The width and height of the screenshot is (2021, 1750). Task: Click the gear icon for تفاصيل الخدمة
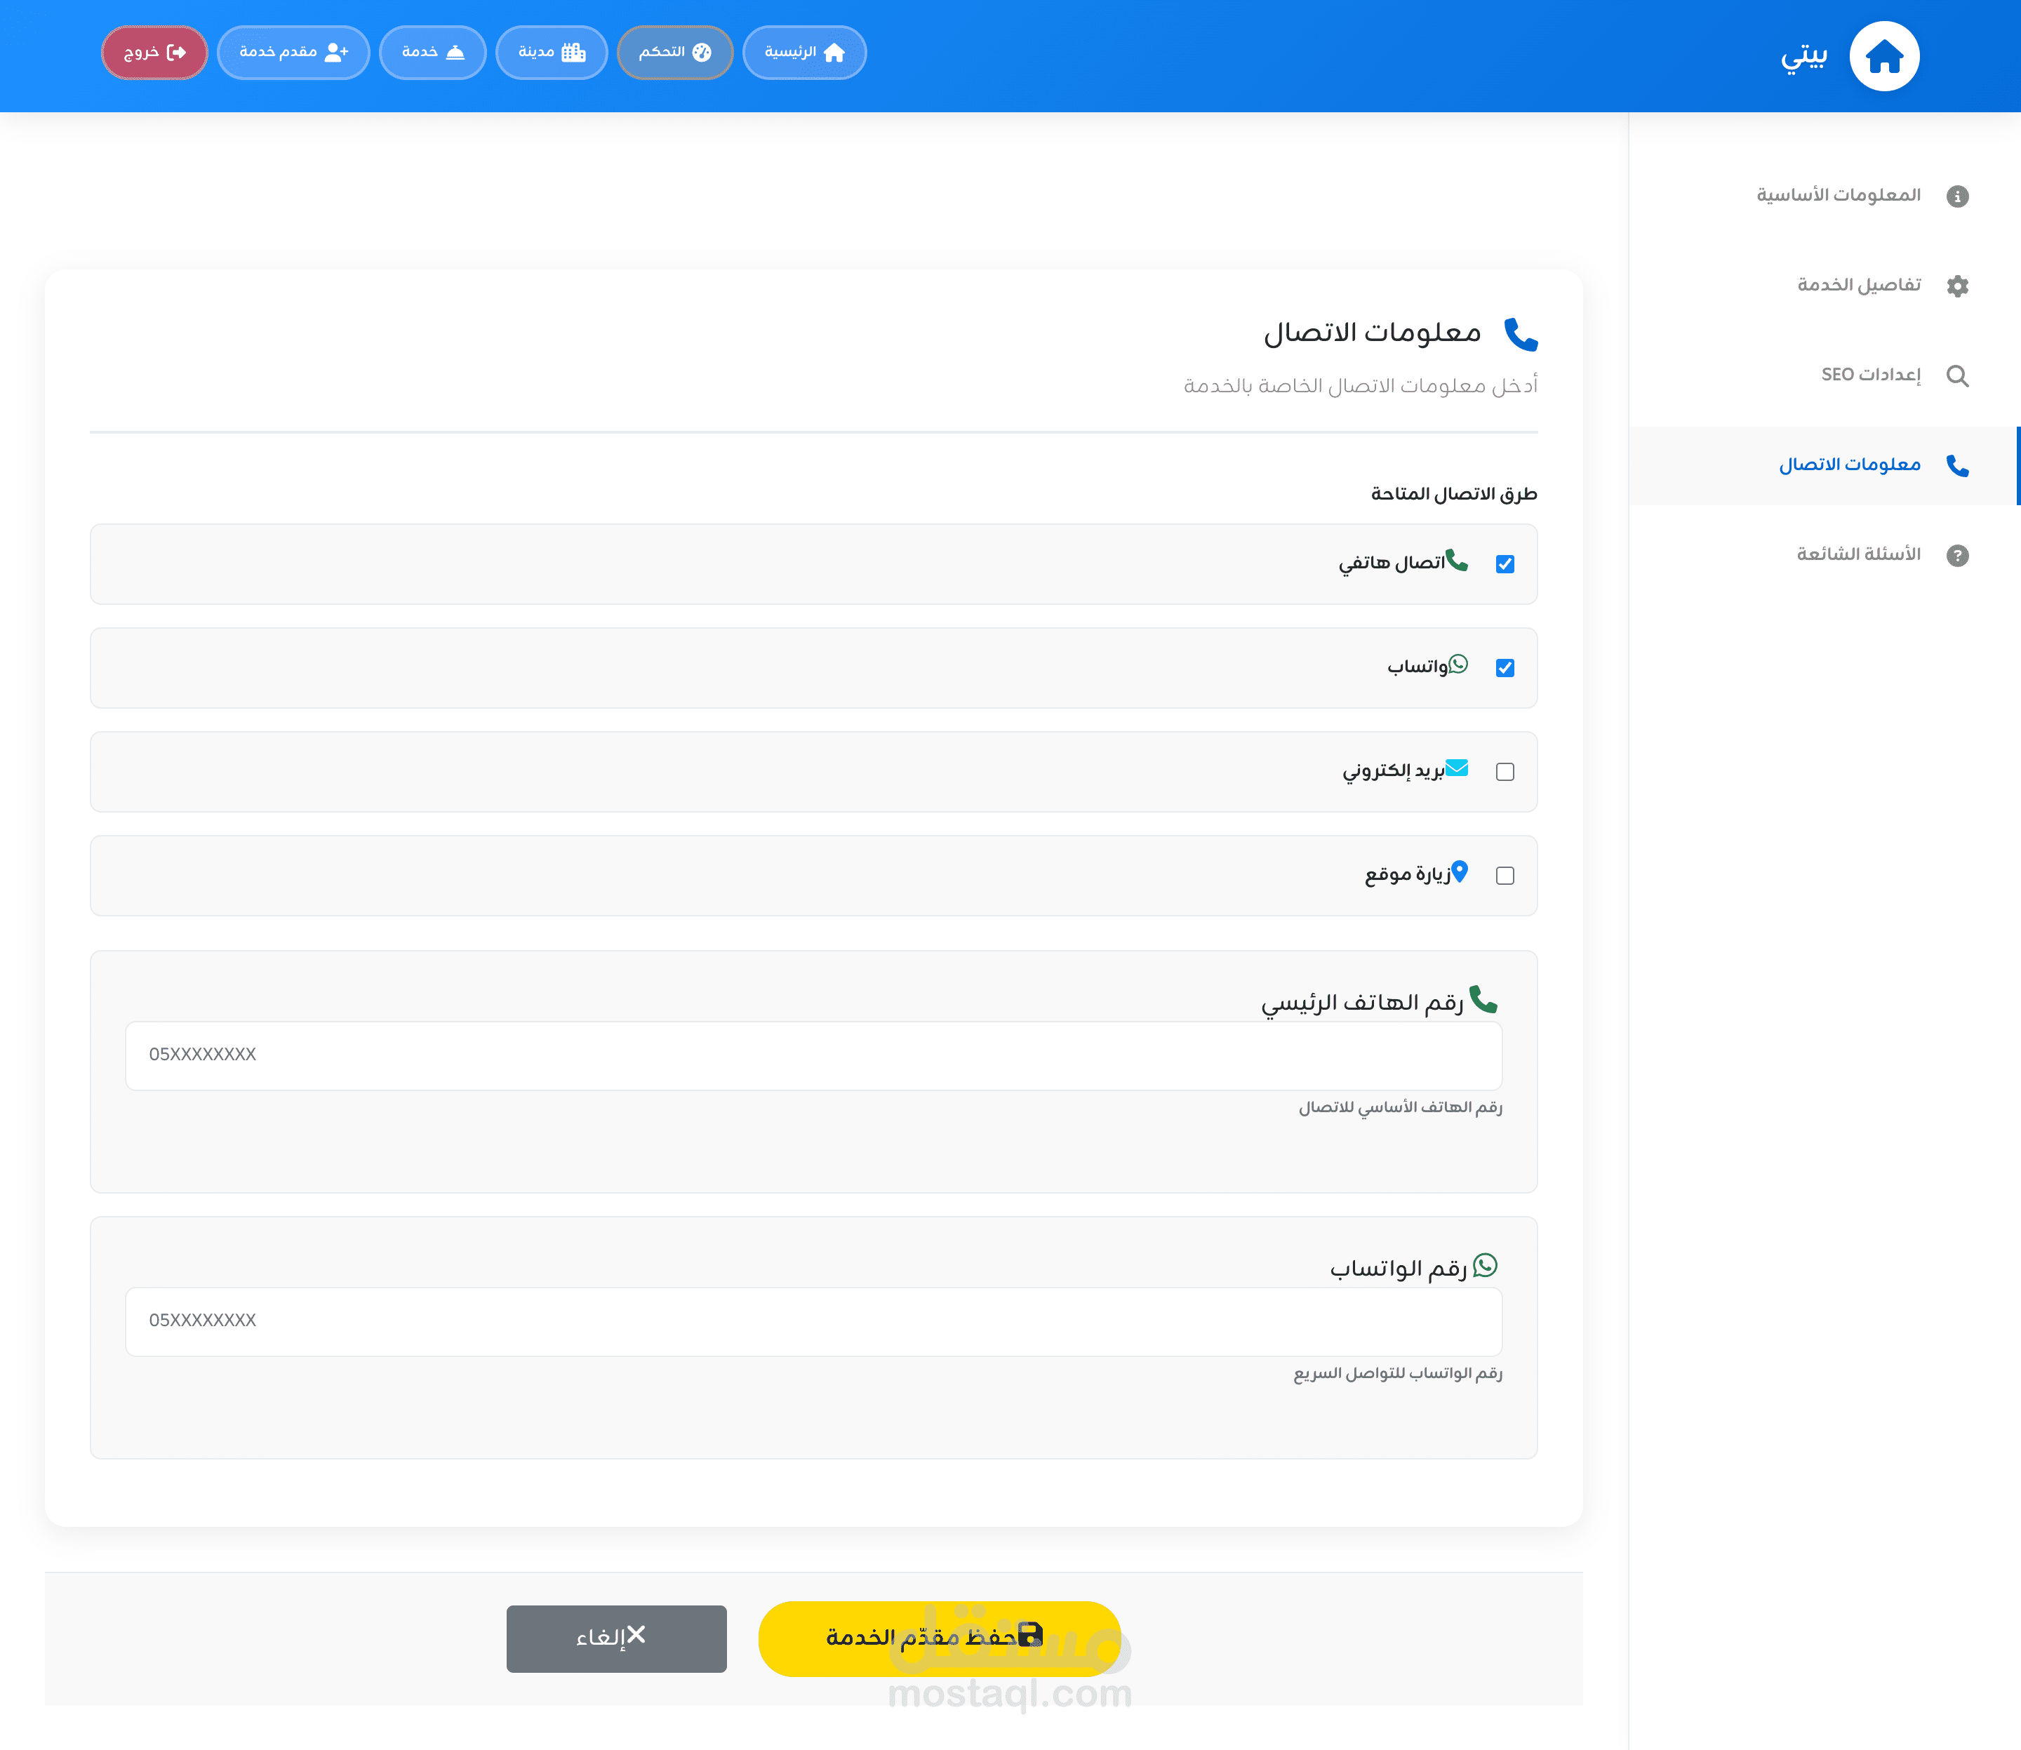click(1956, 286)
